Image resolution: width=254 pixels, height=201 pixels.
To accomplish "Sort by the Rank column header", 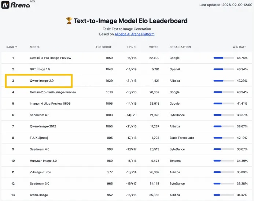I will click(x=12, y=47).
